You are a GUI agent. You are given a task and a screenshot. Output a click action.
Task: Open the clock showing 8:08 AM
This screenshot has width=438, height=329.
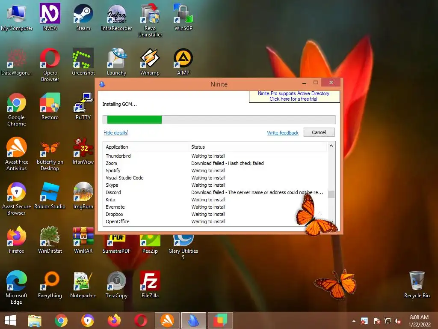[419, 320]
